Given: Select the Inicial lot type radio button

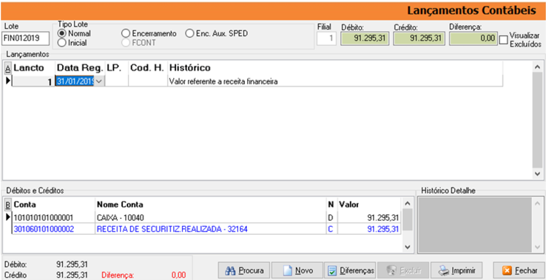Looking at the screenshot, I should [62, 43].
